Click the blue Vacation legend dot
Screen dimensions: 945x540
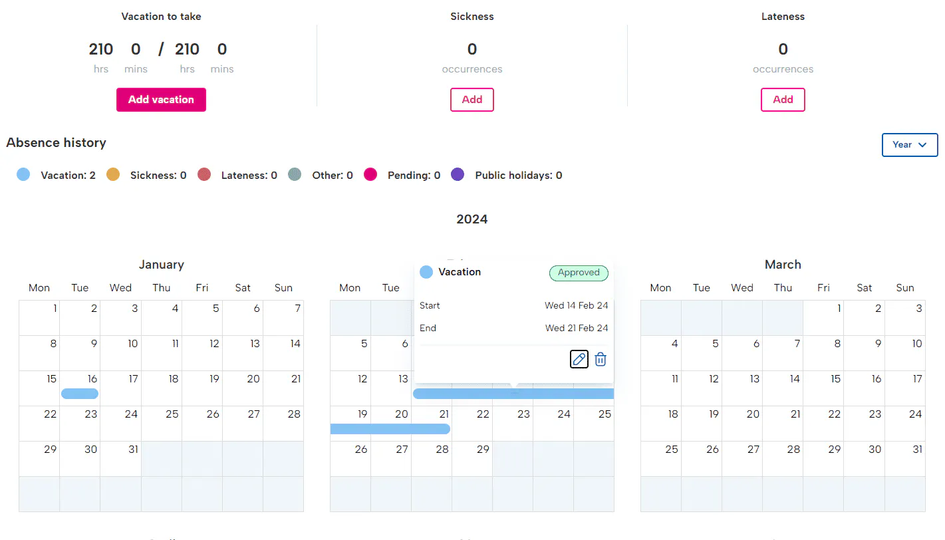pyautogui.click(x=23, y=175)
